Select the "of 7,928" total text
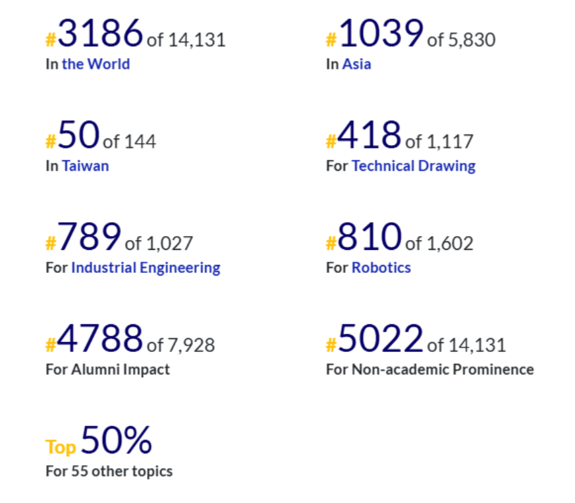This screenshot has height=503, width=575. 180,345
